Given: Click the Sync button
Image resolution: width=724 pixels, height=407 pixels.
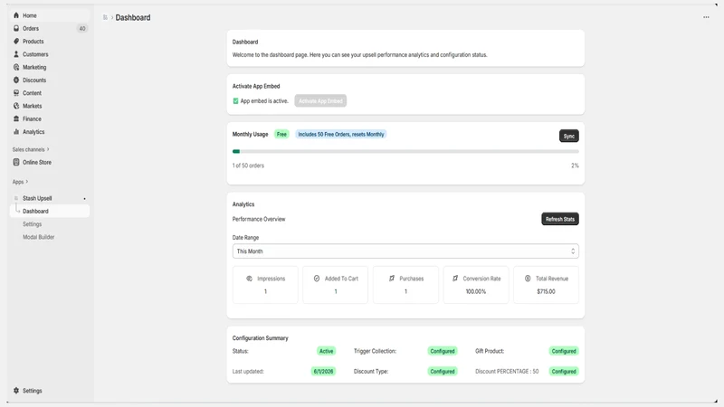Looking at the screenshot, I should pos(569,136).
